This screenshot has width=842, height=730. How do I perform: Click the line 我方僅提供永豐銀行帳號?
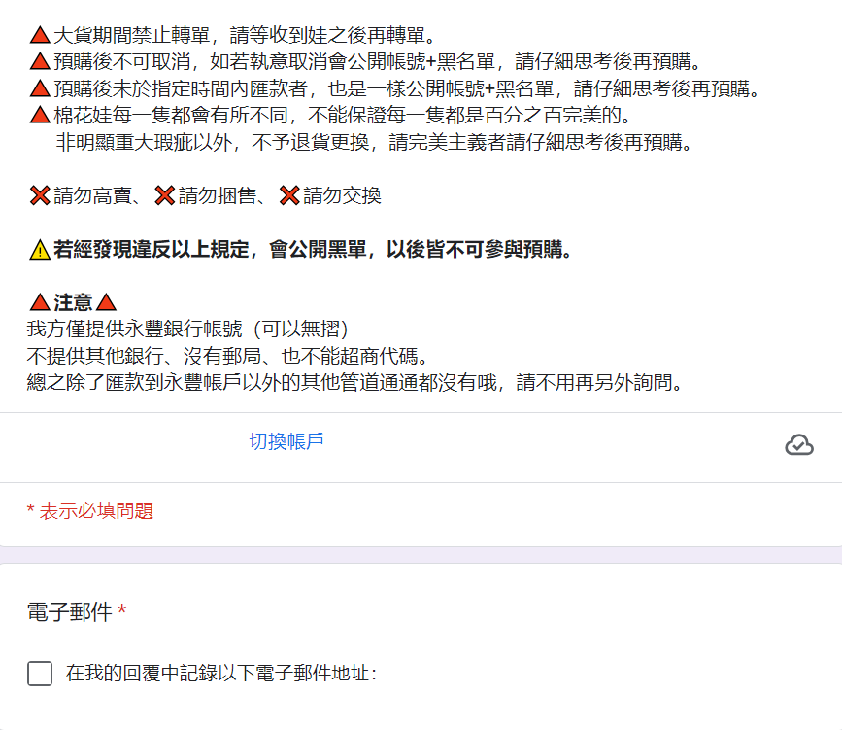click(x=188, y=329)
